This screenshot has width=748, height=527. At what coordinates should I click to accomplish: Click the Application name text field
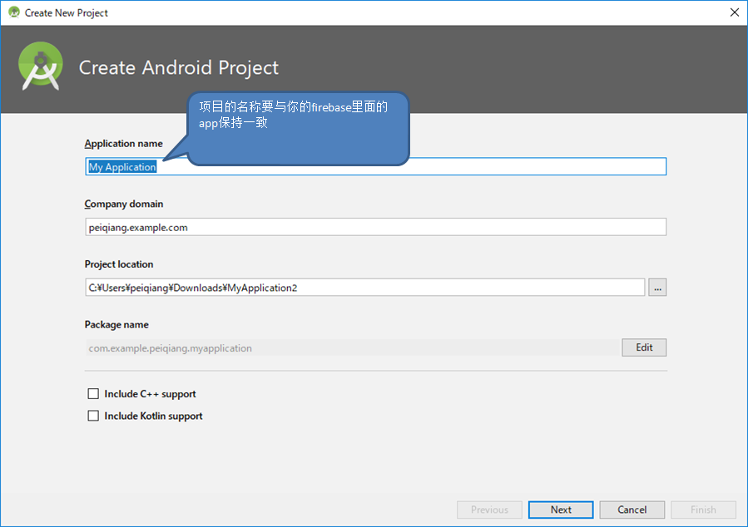click(x=375, y=166)
